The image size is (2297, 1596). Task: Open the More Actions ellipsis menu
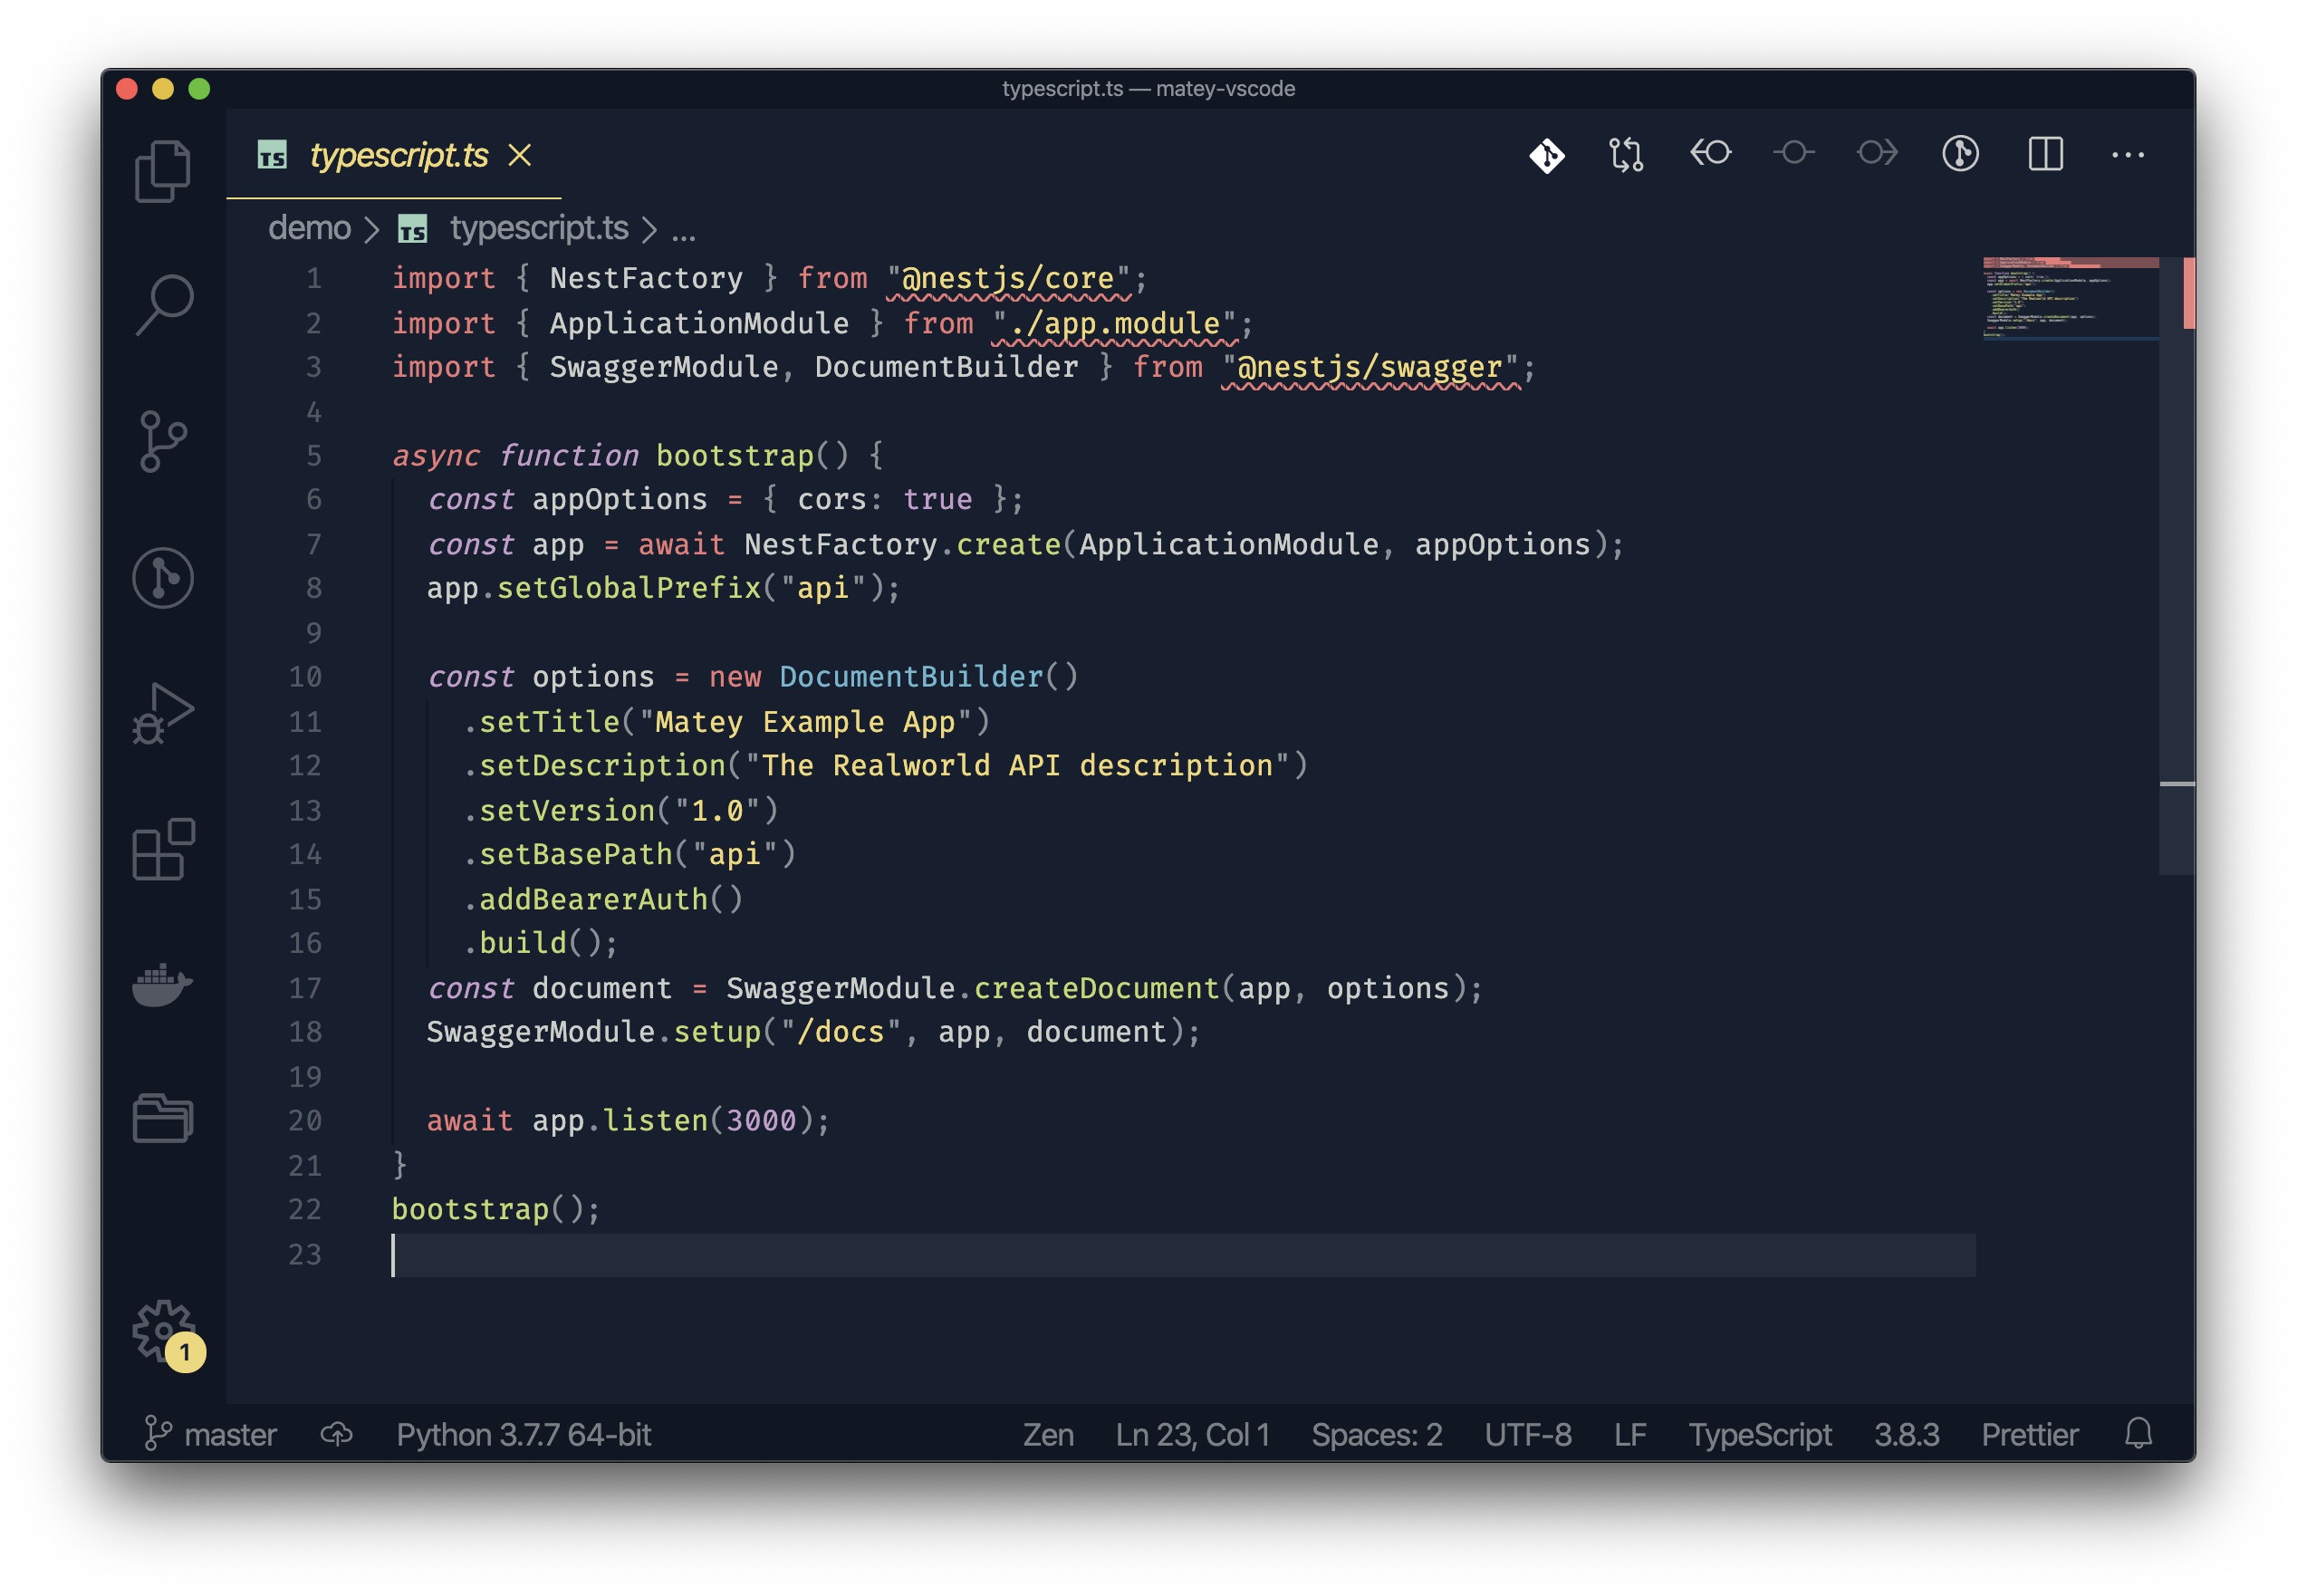[2127, 154]
